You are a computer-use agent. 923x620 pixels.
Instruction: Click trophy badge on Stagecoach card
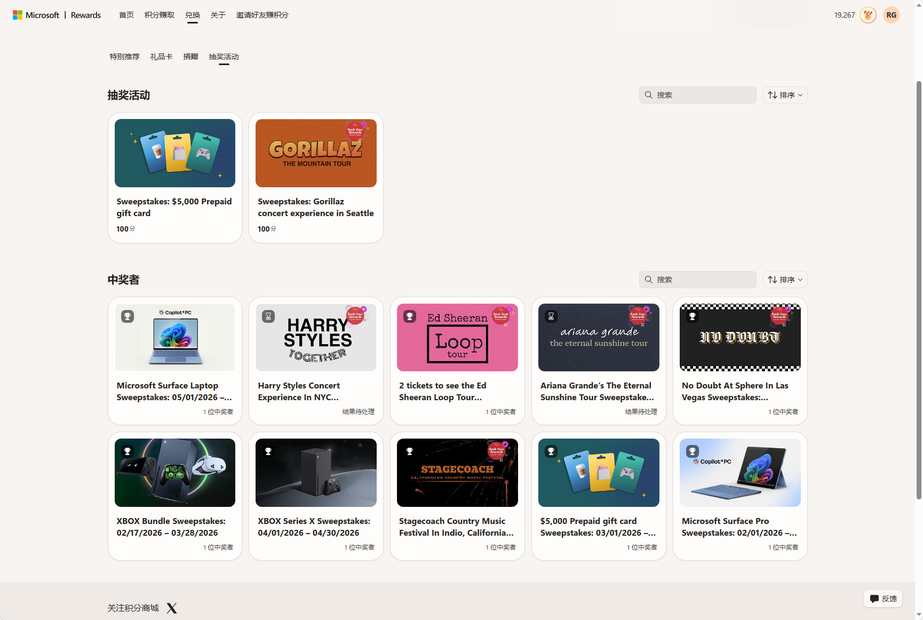click(410, 451)
